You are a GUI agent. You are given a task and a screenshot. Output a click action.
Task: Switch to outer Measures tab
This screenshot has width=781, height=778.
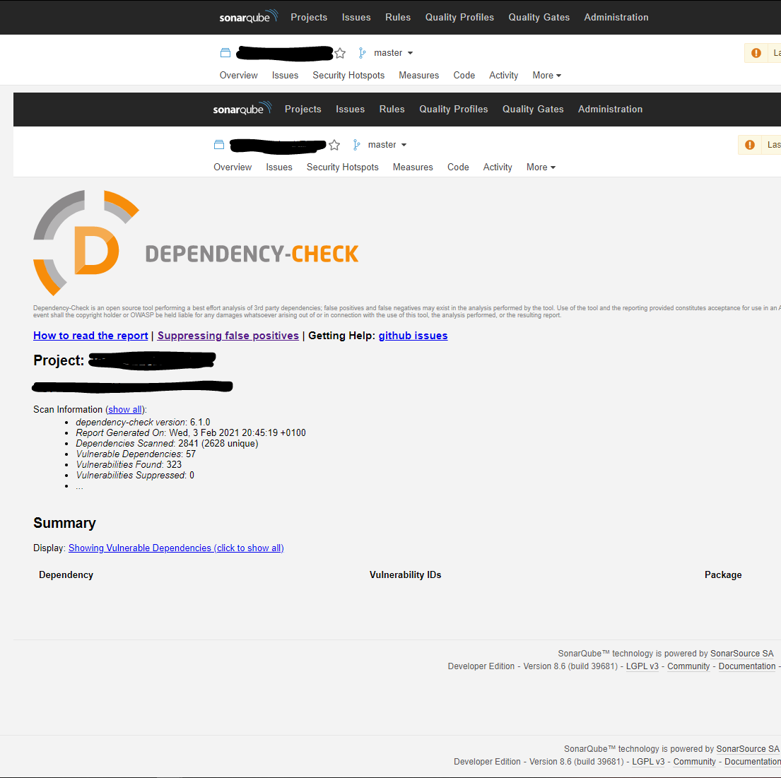pyautogui.click(x=419, y=75)
